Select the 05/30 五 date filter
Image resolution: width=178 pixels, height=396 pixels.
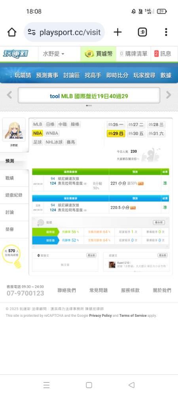[x=136, y=133]
